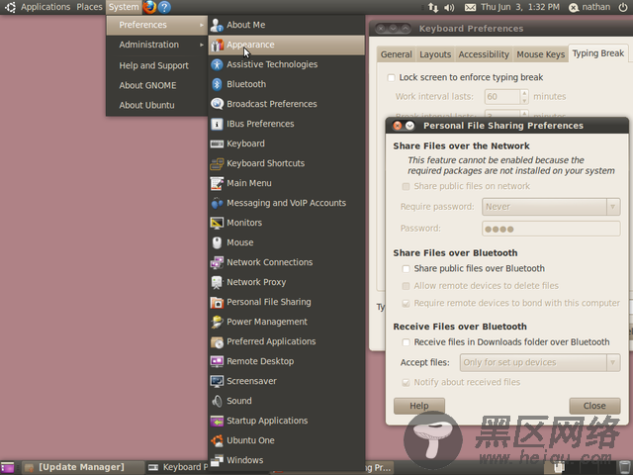The width and height of the screenshot is (633, 475).
Task: Open the Places menu
Action: (x=89, y=7)
